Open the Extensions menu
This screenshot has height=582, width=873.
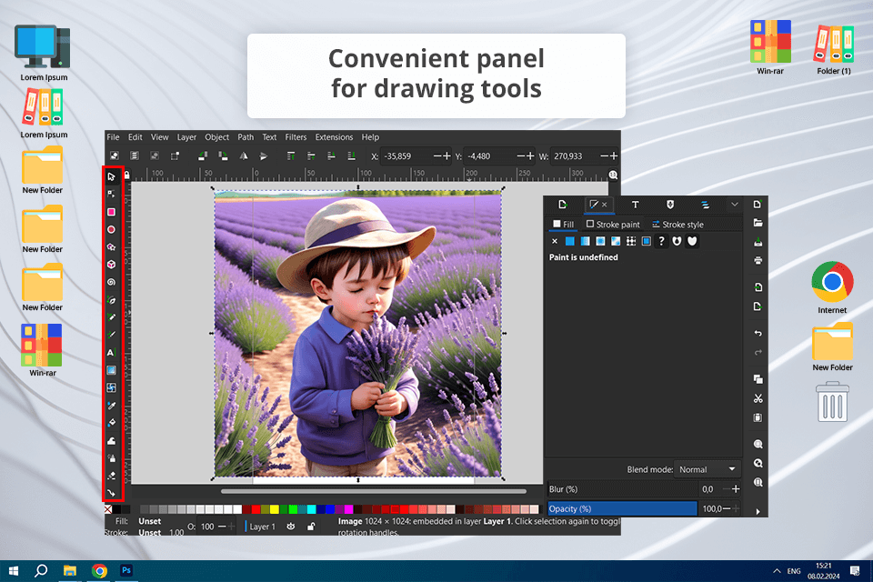334,137
